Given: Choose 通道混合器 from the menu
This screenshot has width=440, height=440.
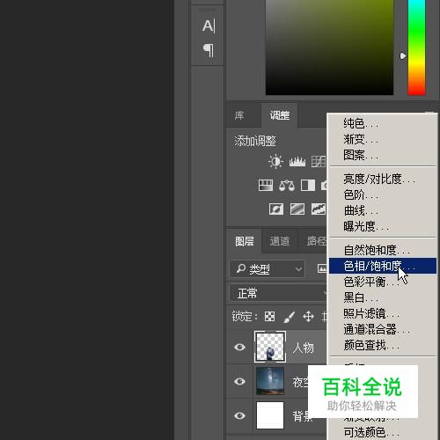Looking at the screenshot, I should (383, 329).
